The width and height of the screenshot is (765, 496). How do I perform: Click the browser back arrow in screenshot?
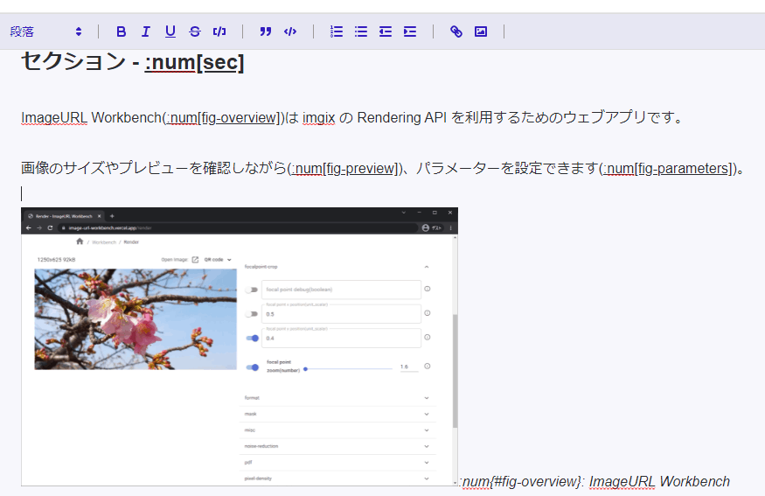[28, 228]
